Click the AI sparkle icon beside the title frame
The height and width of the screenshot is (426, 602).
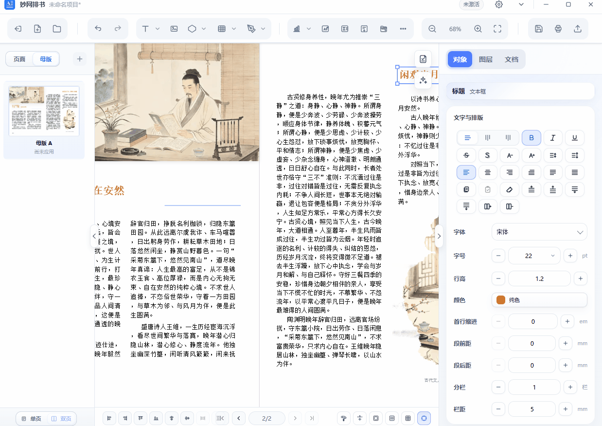tap(423, 80)
